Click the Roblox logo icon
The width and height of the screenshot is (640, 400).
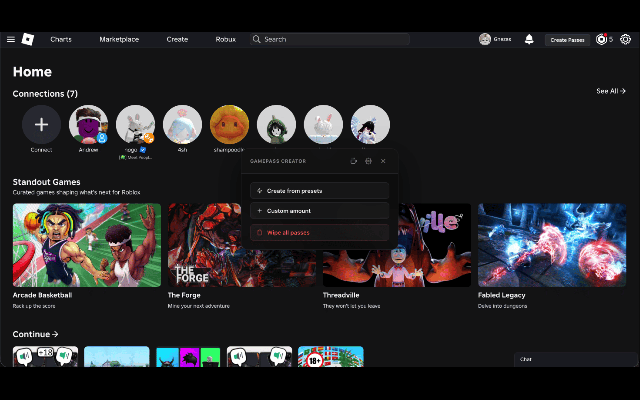pos(28,39)
